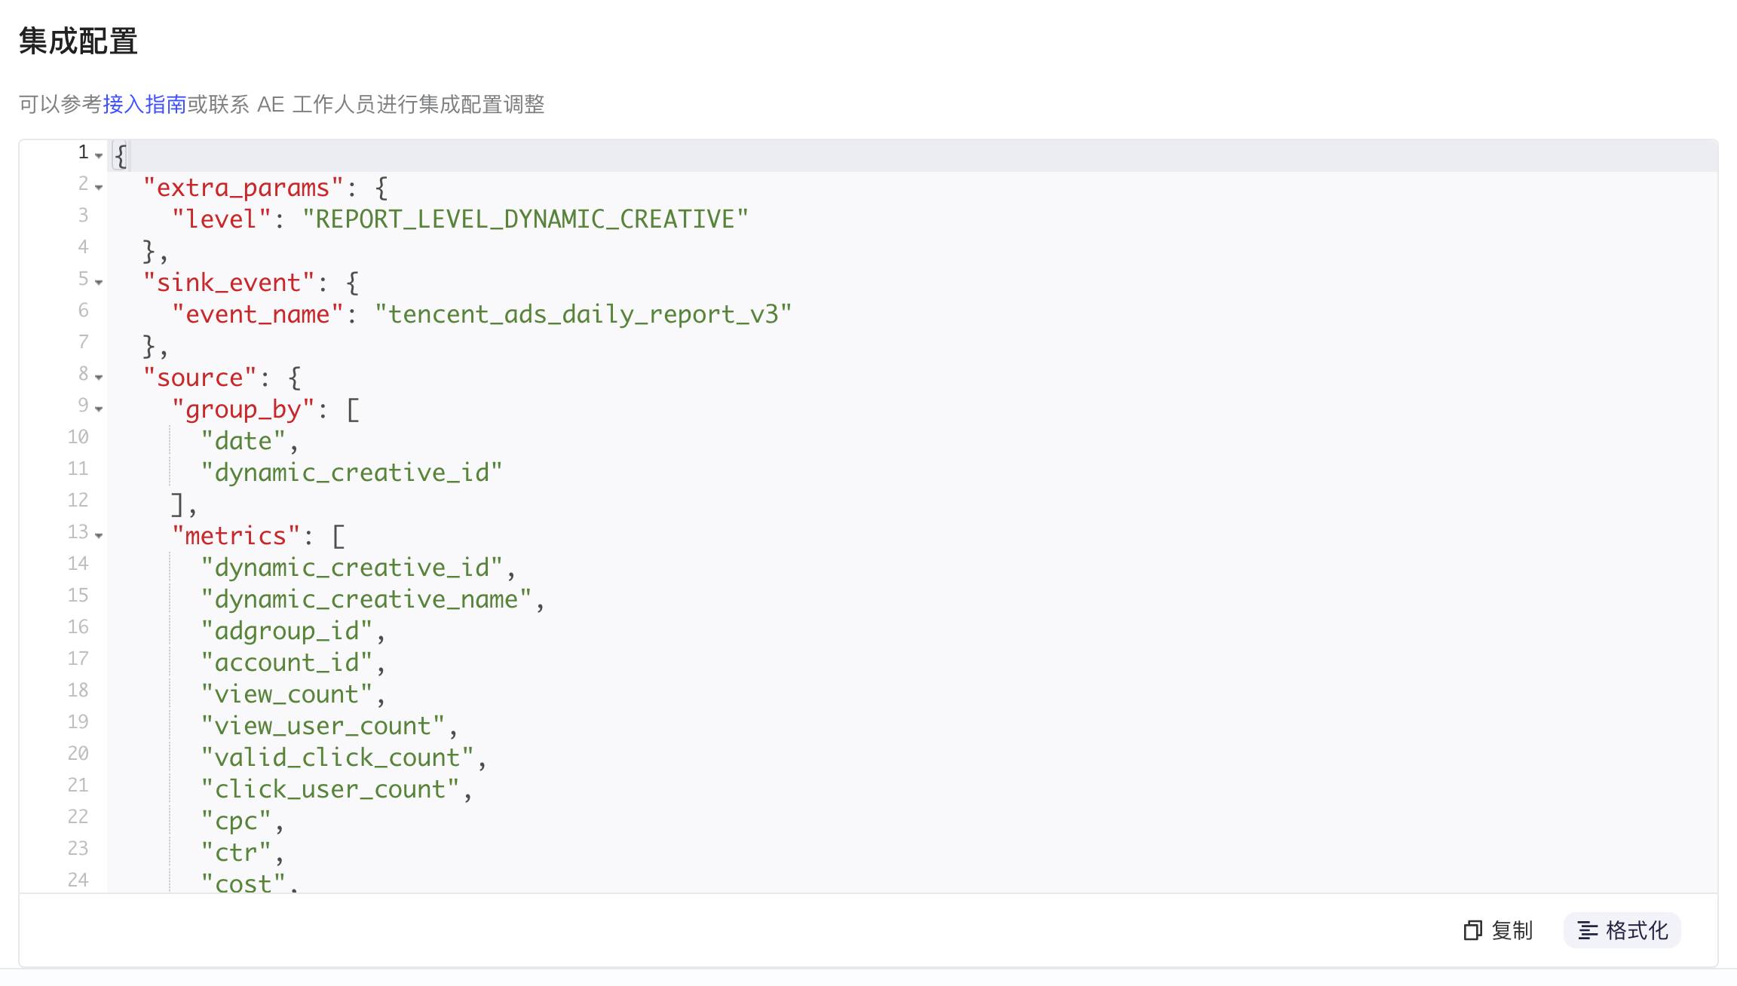The width and height of the screenshot is (1737, 986).
Task: Click the "view_count" entry on line 18
Action: point(286,694)
